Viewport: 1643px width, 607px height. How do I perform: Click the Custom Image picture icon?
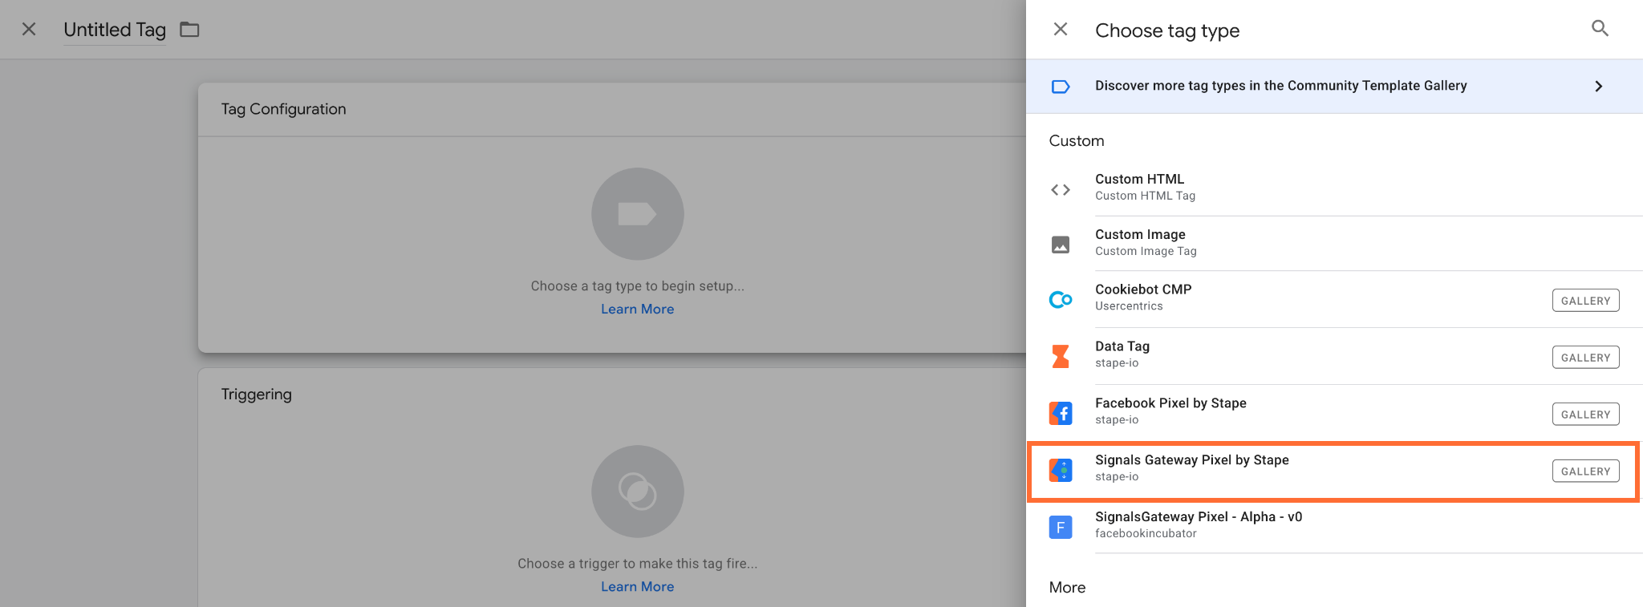click(1061, 245)
